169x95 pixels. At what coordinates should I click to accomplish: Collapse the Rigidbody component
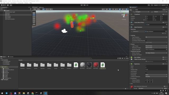click(x=130, y=64)
